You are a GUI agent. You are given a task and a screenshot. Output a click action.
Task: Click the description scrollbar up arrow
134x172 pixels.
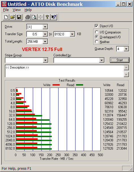point(126,68)
